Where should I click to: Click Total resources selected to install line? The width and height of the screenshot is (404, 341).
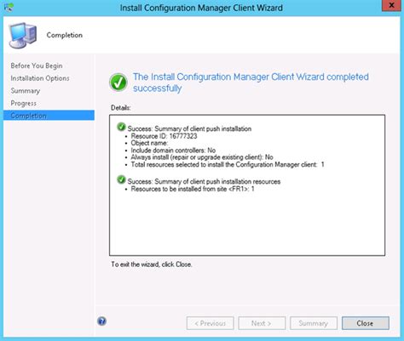click(228, 164)
